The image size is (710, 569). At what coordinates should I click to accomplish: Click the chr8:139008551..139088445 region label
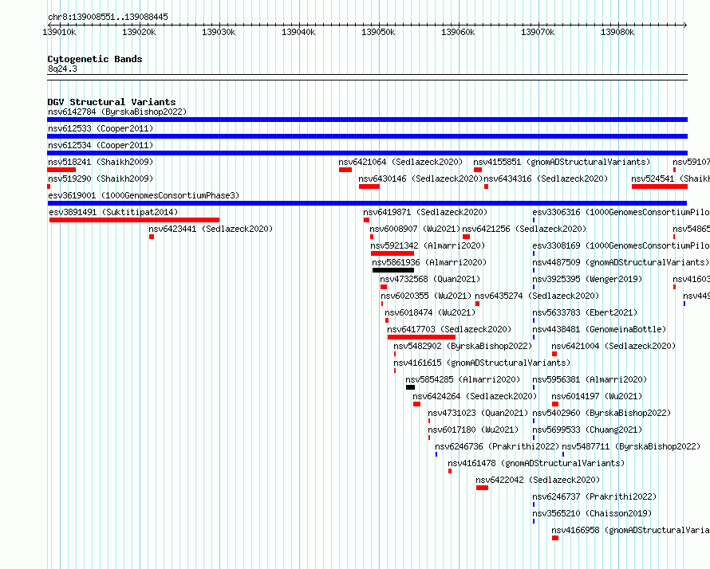coord(108,17)
